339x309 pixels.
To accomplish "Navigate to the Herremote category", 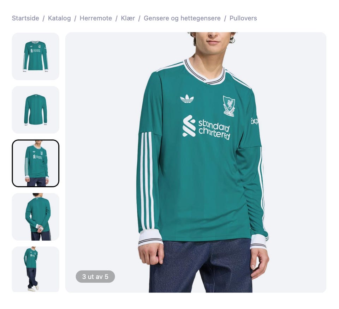I will pyautogui.click(x=96, y=18).
